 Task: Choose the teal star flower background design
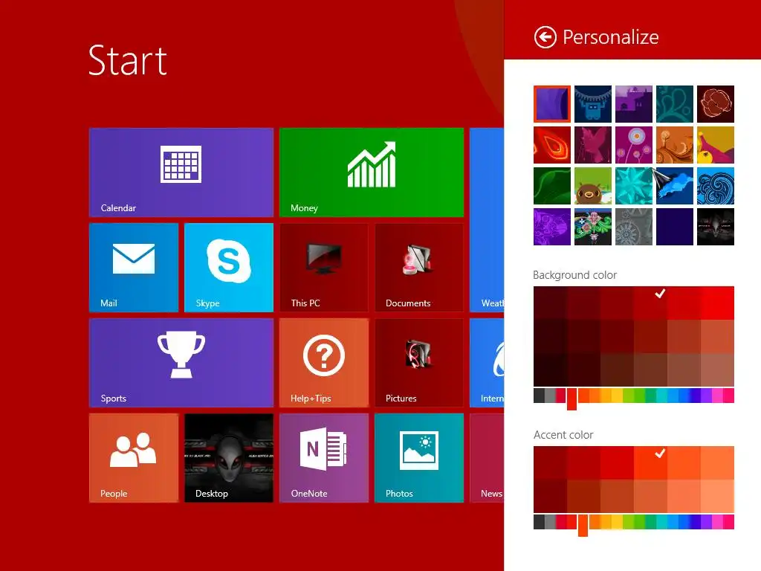634,186
